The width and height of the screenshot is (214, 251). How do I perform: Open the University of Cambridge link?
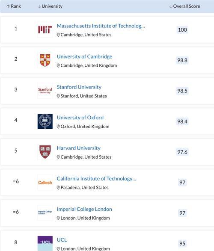tap(84, 56)
